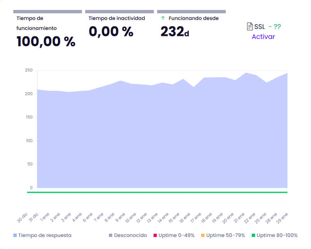
Task: Click the 250 label on the vertical axis
Action: pos(28,70)
